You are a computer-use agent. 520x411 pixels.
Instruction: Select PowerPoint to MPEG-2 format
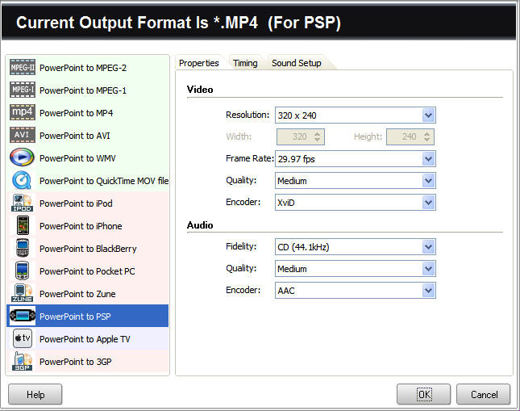pyautogui.click(x=88, y=68)
